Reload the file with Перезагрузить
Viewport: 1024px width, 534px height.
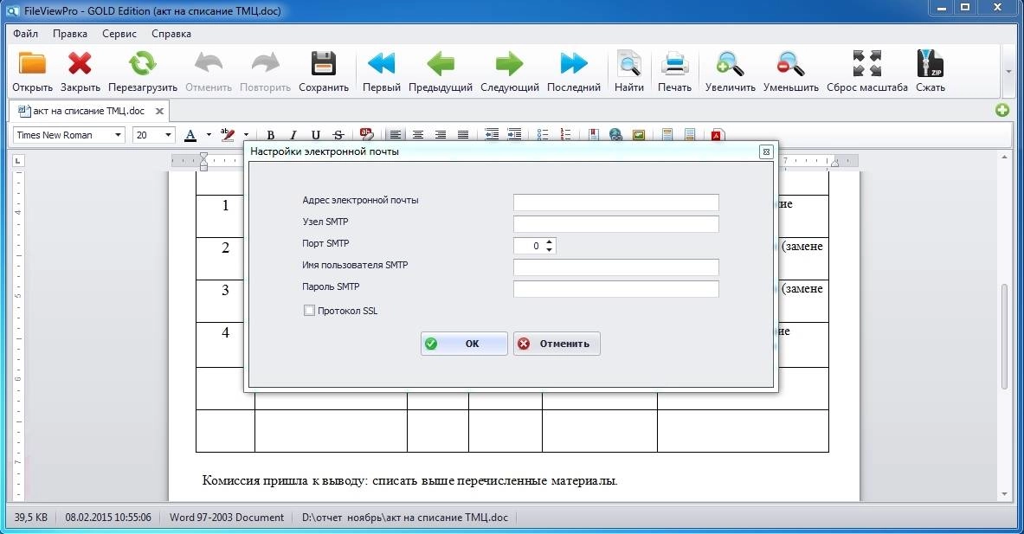[142, 64]
